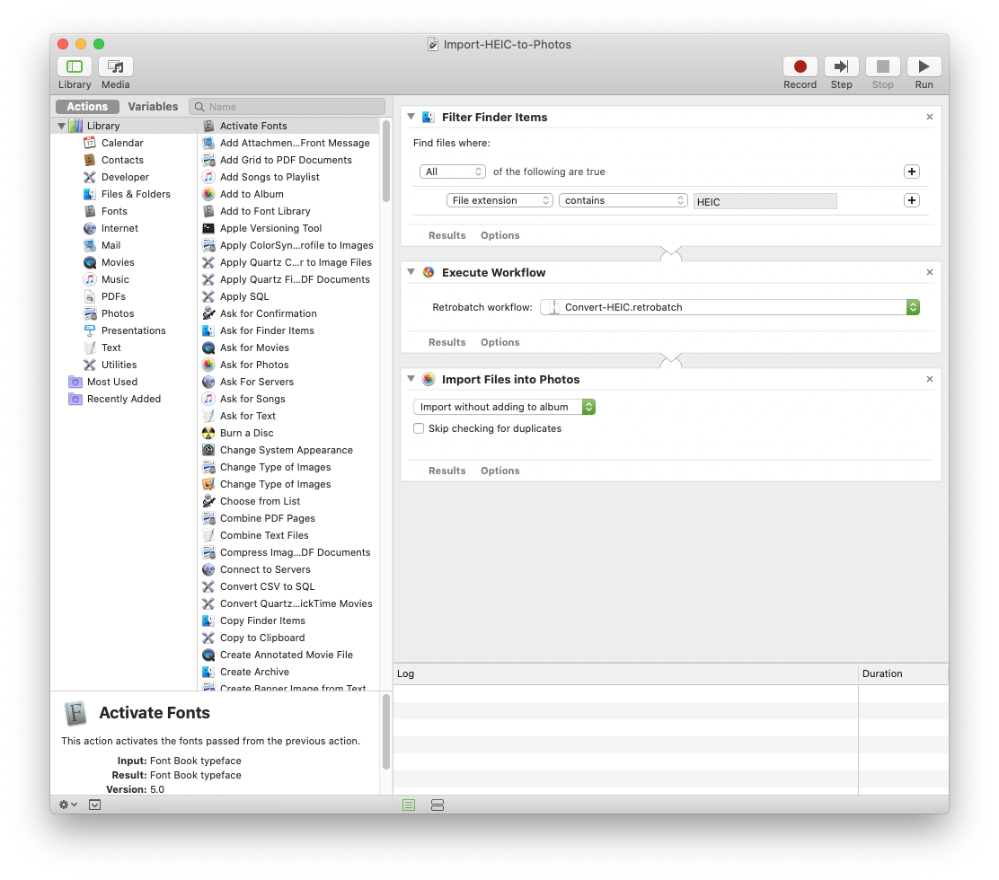Click the action list scrollbar
The width and height of the screenshot is (999, 880).
click(386, 161)
